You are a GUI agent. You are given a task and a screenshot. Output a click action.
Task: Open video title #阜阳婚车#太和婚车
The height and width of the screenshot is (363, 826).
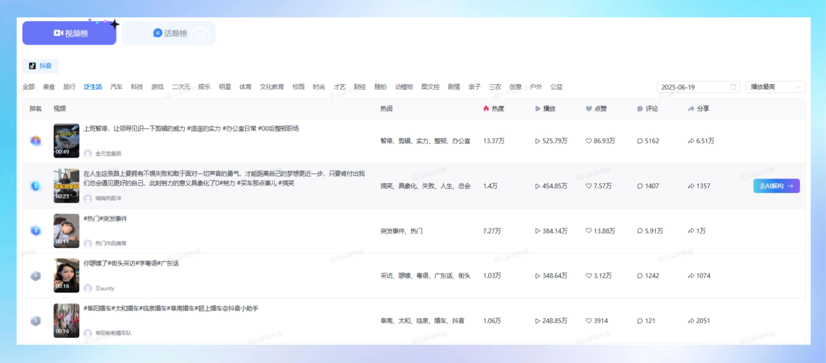[x=171, y=308]
